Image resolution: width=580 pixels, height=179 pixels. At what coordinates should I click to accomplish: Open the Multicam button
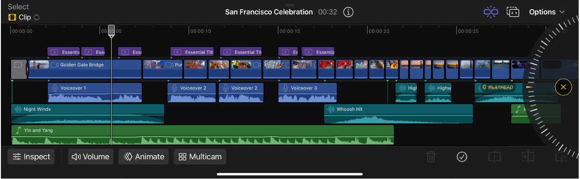(x=200, y=156)
